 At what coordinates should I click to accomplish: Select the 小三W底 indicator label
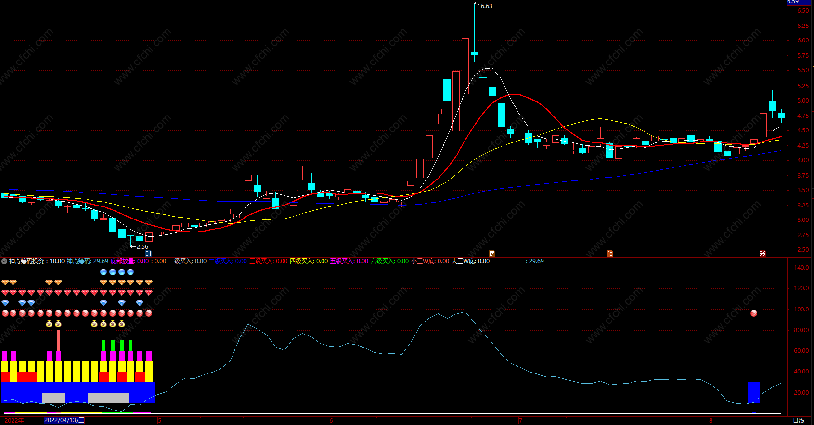tap(430, 261)
